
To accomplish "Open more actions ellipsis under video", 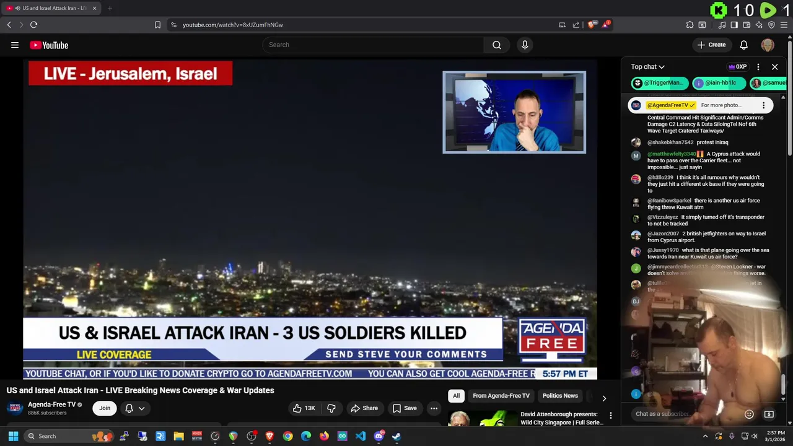I will point(434,408).
